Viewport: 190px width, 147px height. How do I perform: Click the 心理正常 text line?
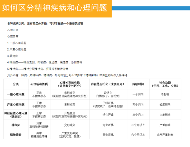click(13, 30)
